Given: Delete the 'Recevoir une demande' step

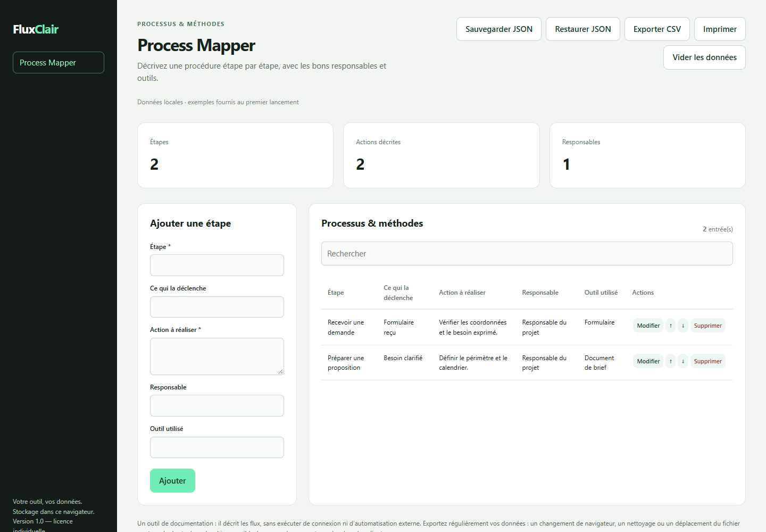Looking at the screenshot, I should (x=708, y=326).
